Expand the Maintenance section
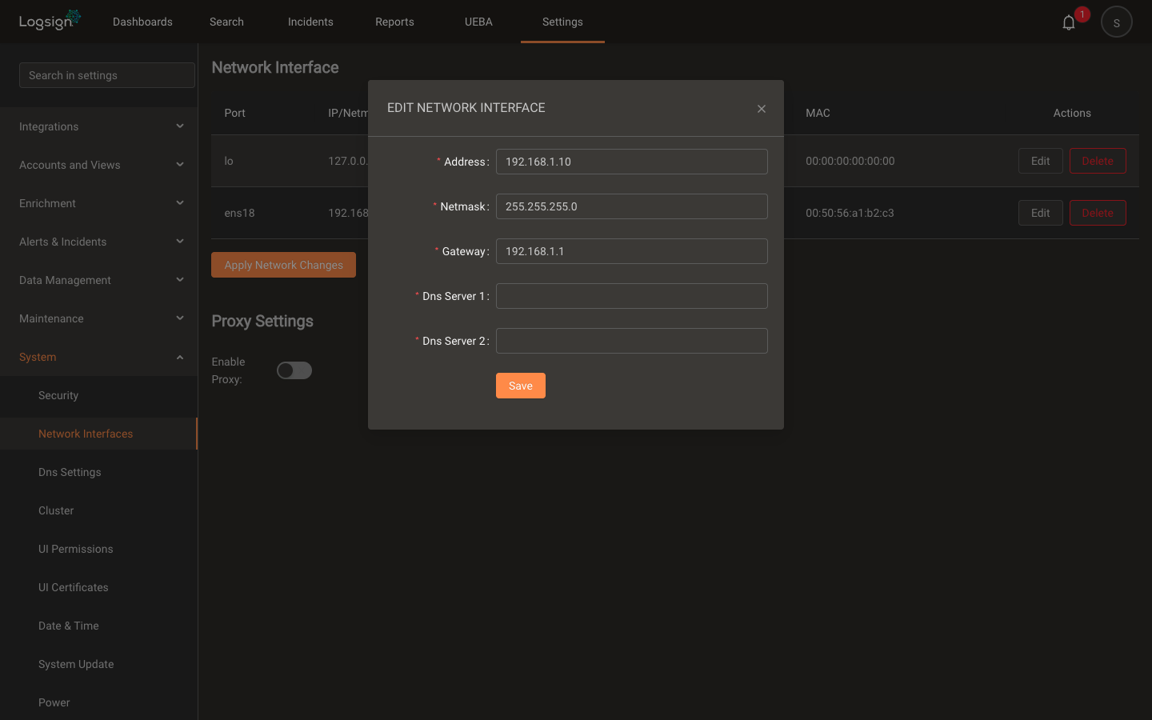The width and height of the screenshot is (1152, 720). click(x=99, y=318)
